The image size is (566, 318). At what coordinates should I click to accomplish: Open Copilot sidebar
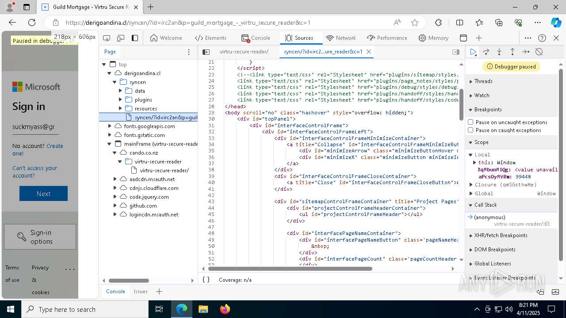coord(556,23)
